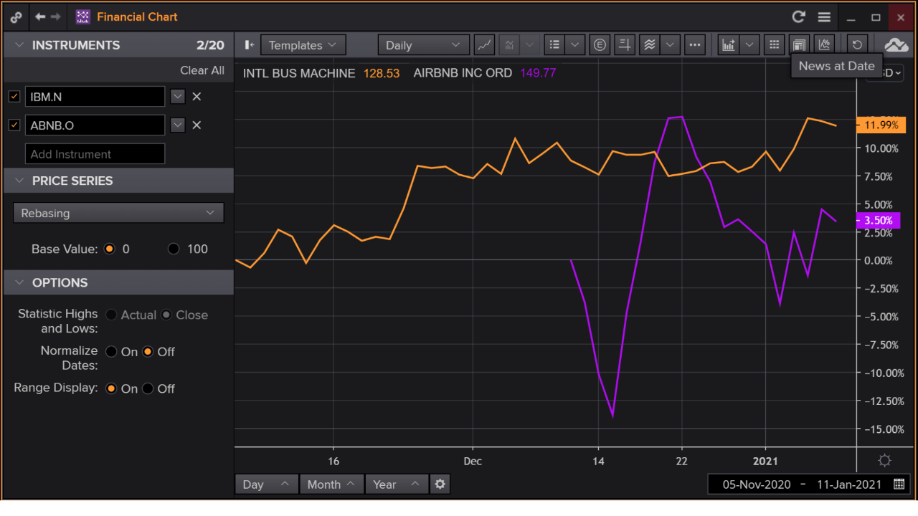
Task: Uncheck the IBM.N instrument checkbox
Action: click(14, 97)
